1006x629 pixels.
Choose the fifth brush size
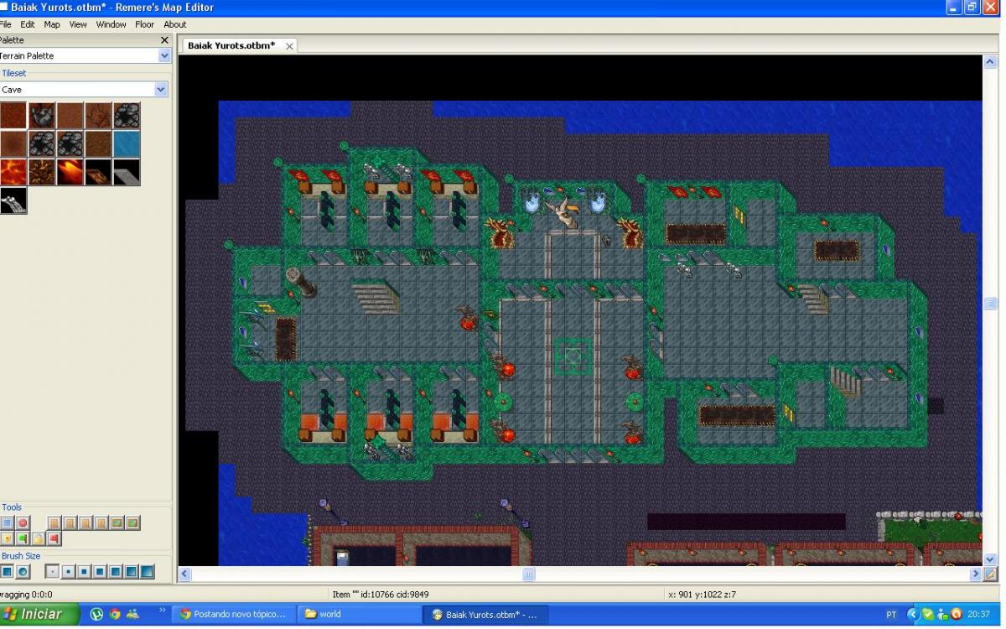tap(116, 571)
